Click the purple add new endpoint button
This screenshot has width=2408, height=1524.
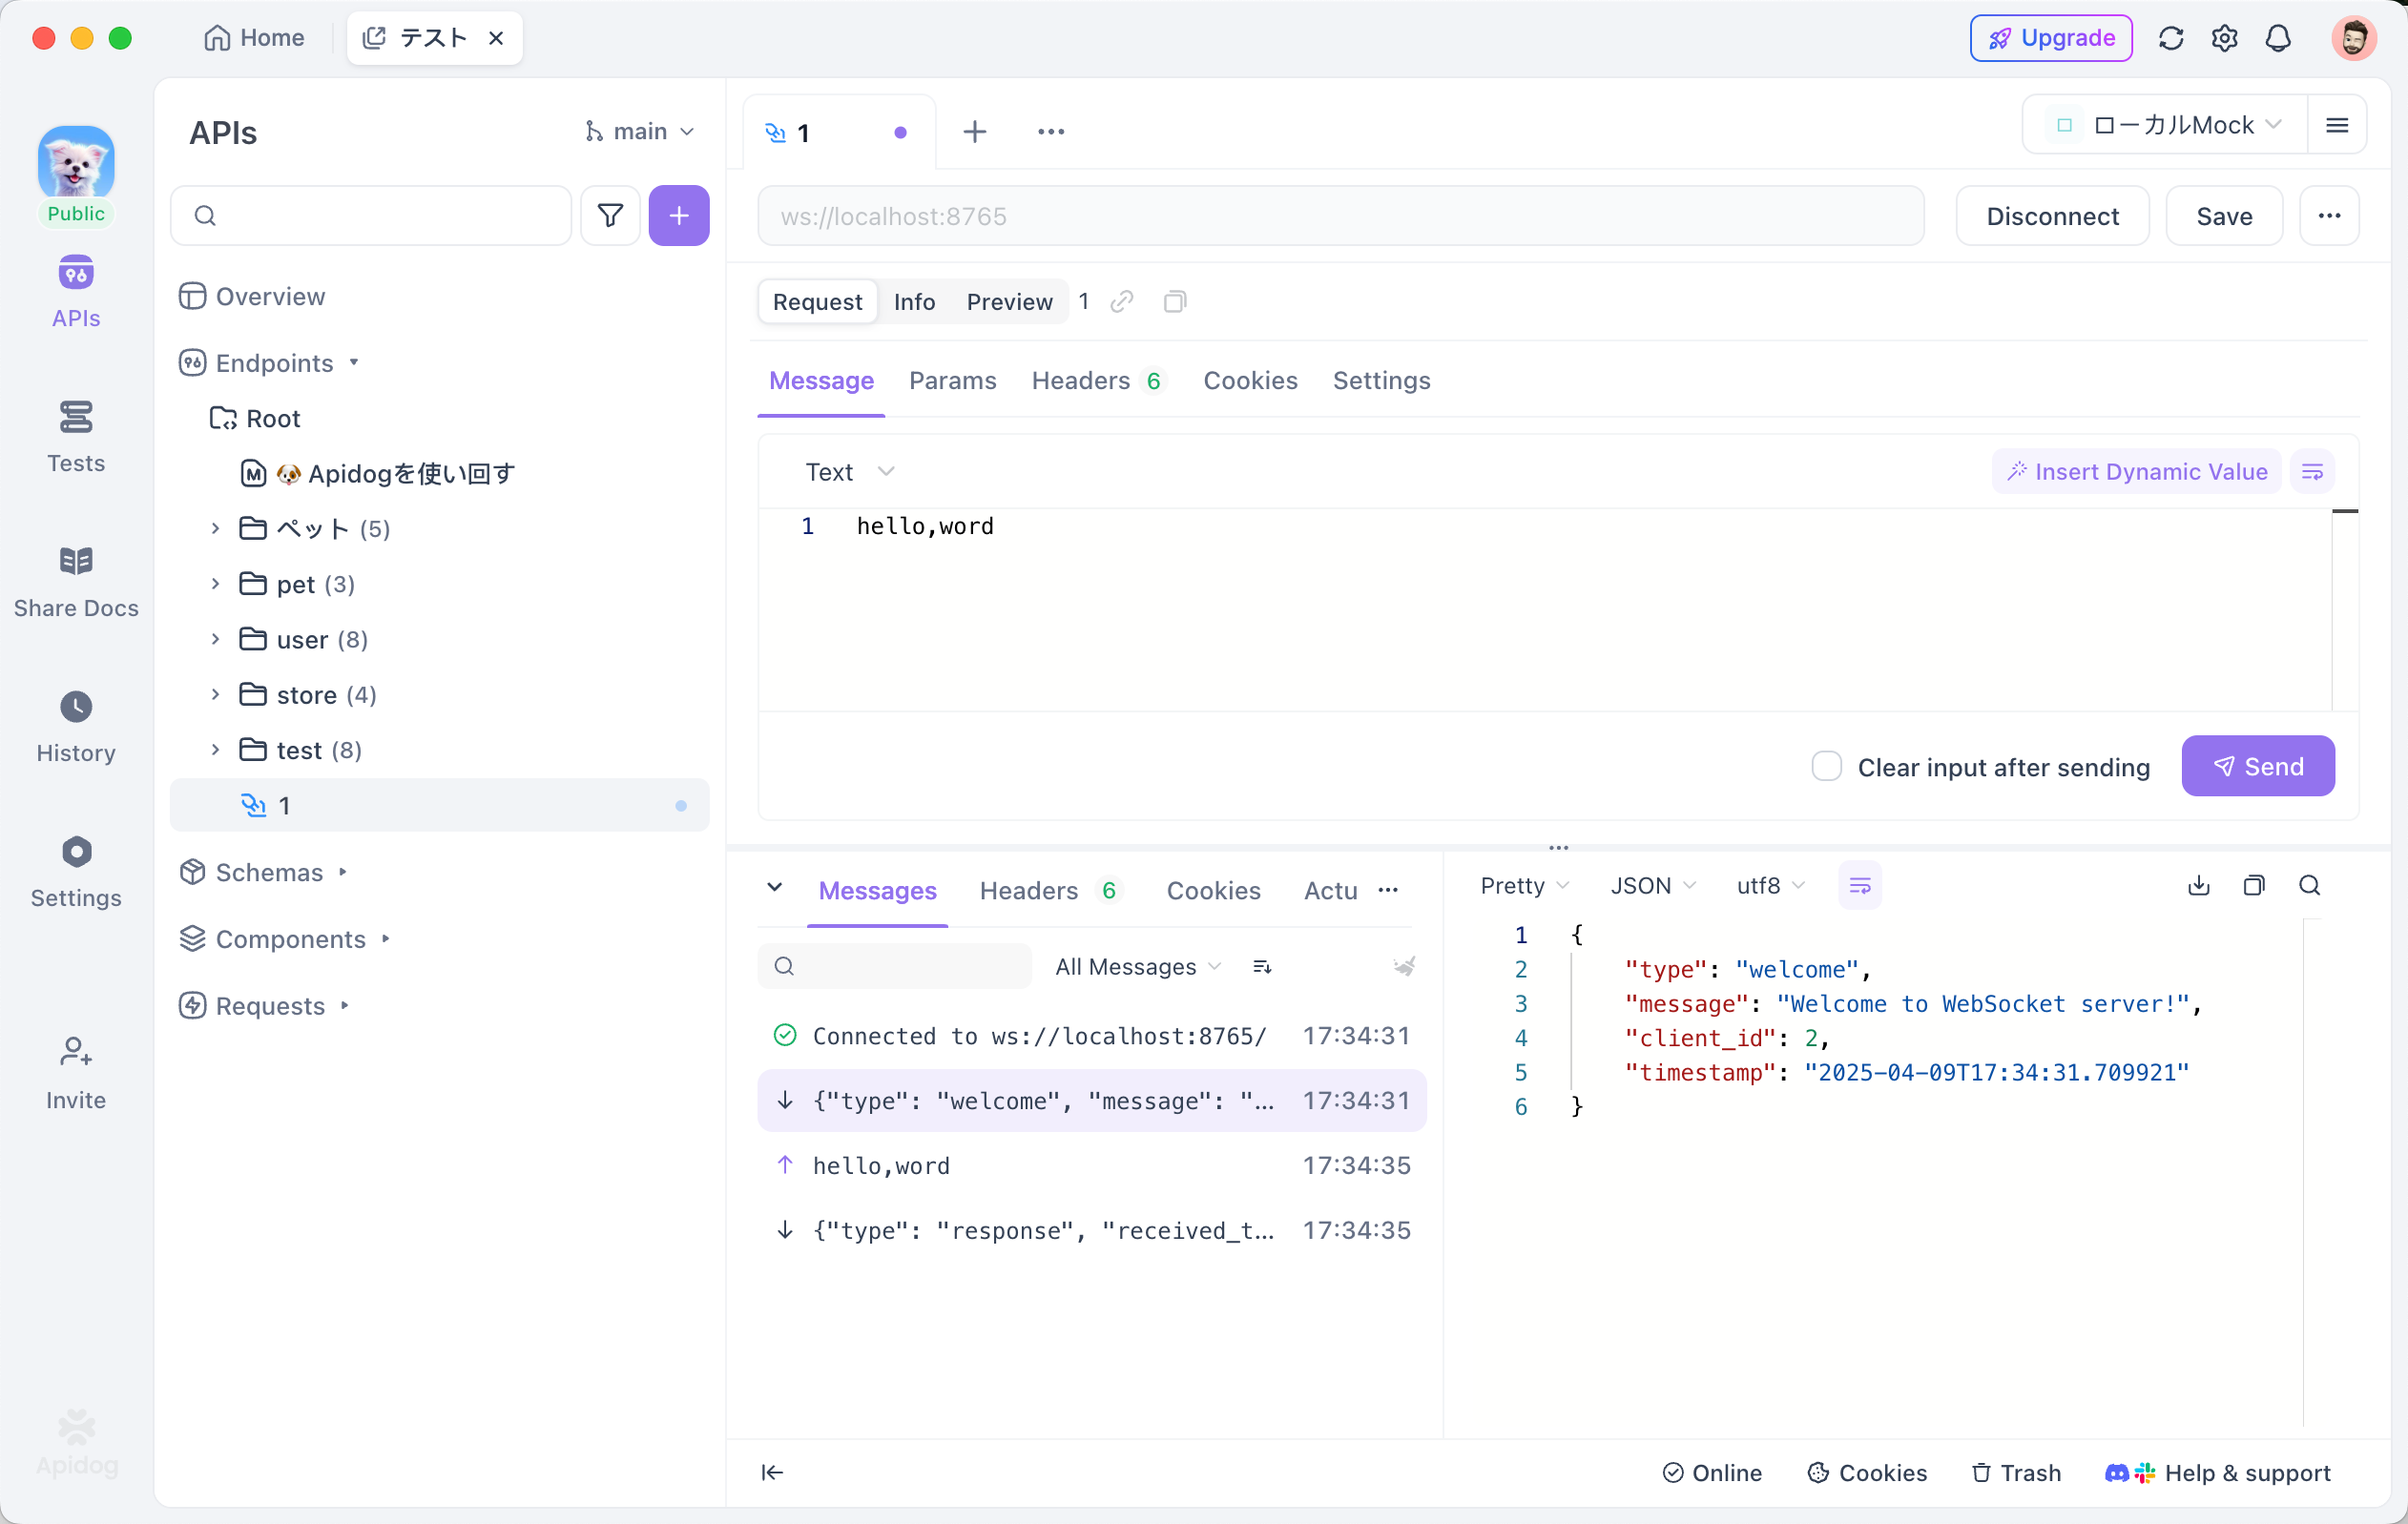[x=678, y=215]
